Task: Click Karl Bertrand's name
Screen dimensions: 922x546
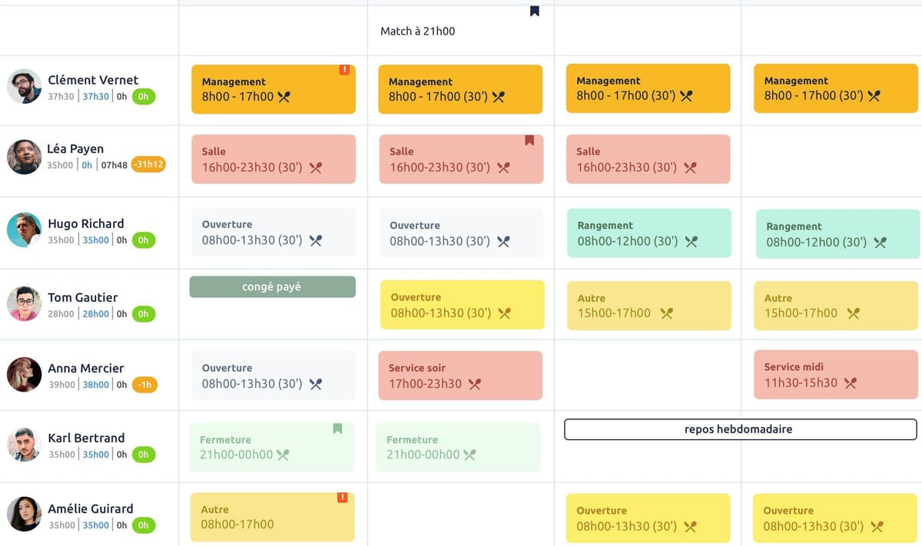Action: (87, 438)
